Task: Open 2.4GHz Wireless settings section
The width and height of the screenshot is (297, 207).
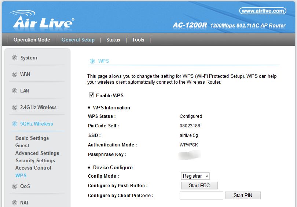Action: pos(38,107)
